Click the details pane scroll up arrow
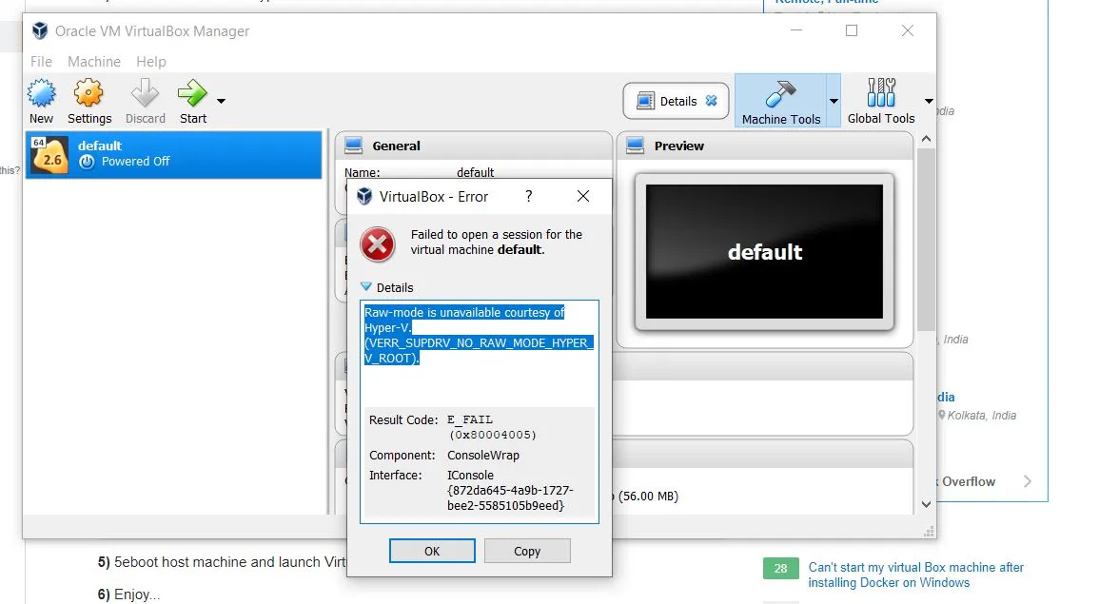 tap(926, 139)
